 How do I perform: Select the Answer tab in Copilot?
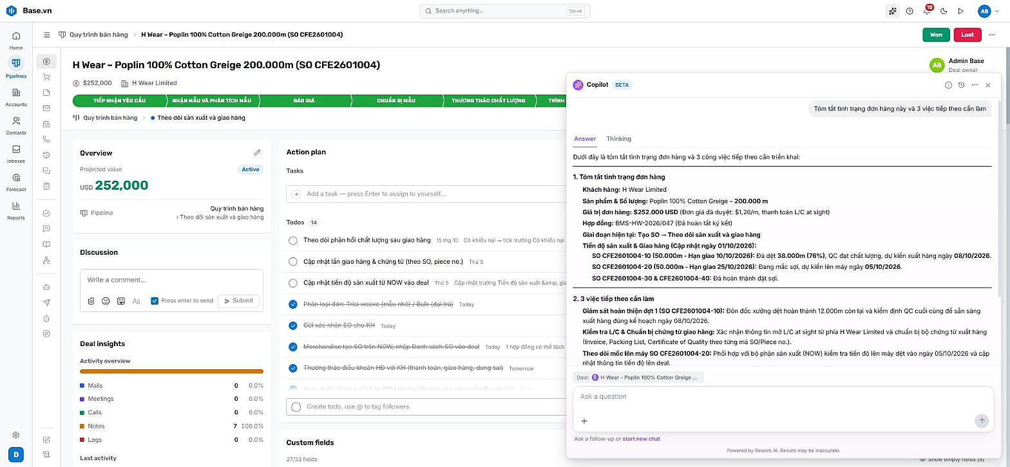point(585,139)
